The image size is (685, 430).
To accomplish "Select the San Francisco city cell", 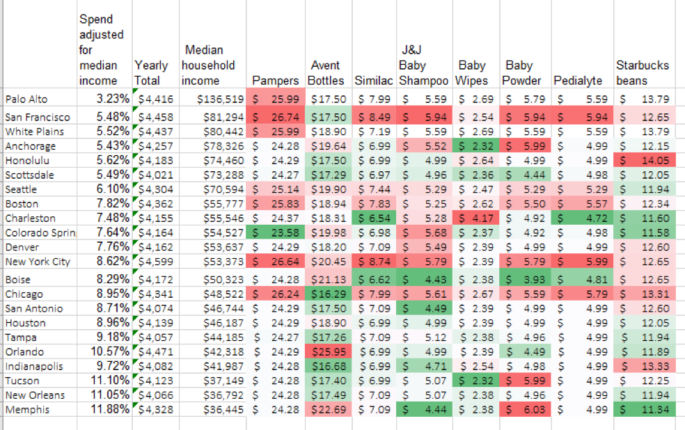I will (40, 115).
